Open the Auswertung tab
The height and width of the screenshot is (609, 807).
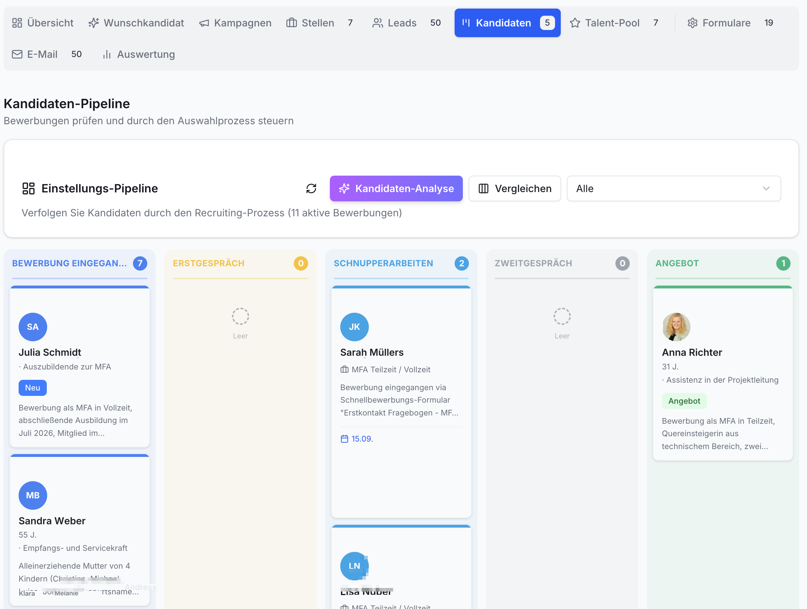[138, 54]
